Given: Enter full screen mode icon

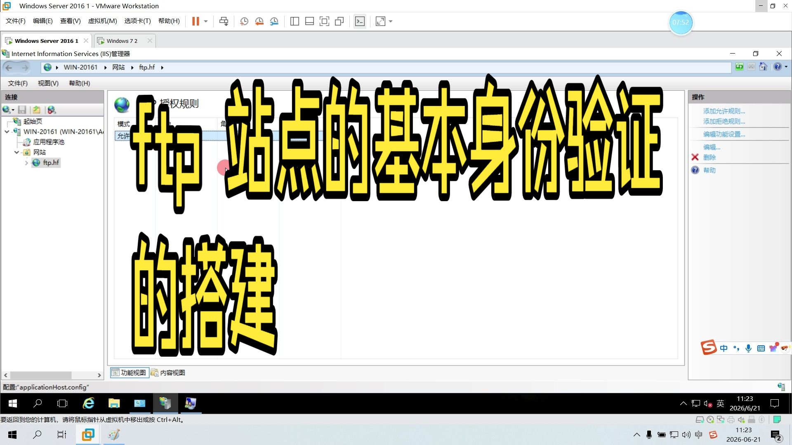Looking at the screenshot, I should click(324, 21).
